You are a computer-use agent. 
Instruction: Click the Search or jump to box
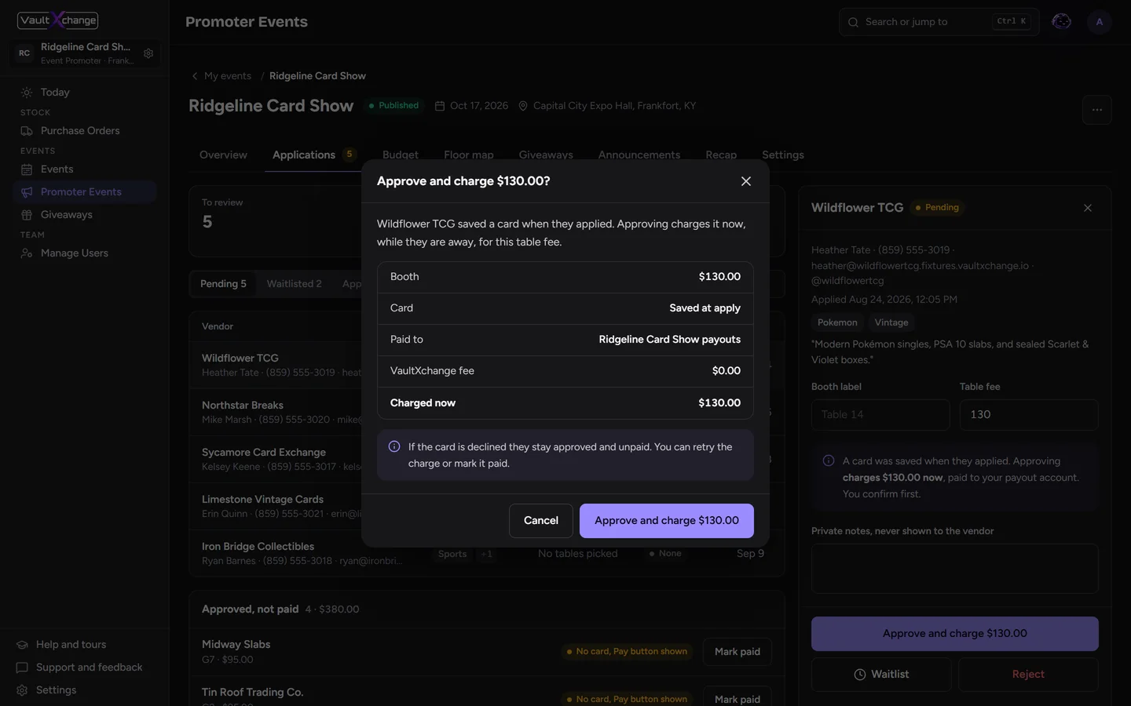(x=939, y=22)
